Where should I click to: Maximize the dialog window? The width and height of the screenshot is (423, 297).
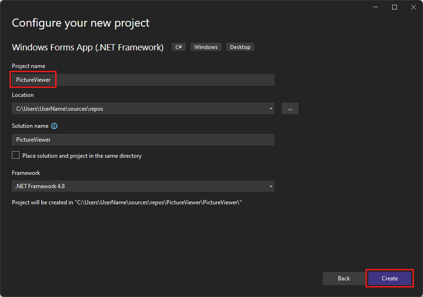pyautogui.click(x=394, y=7)
